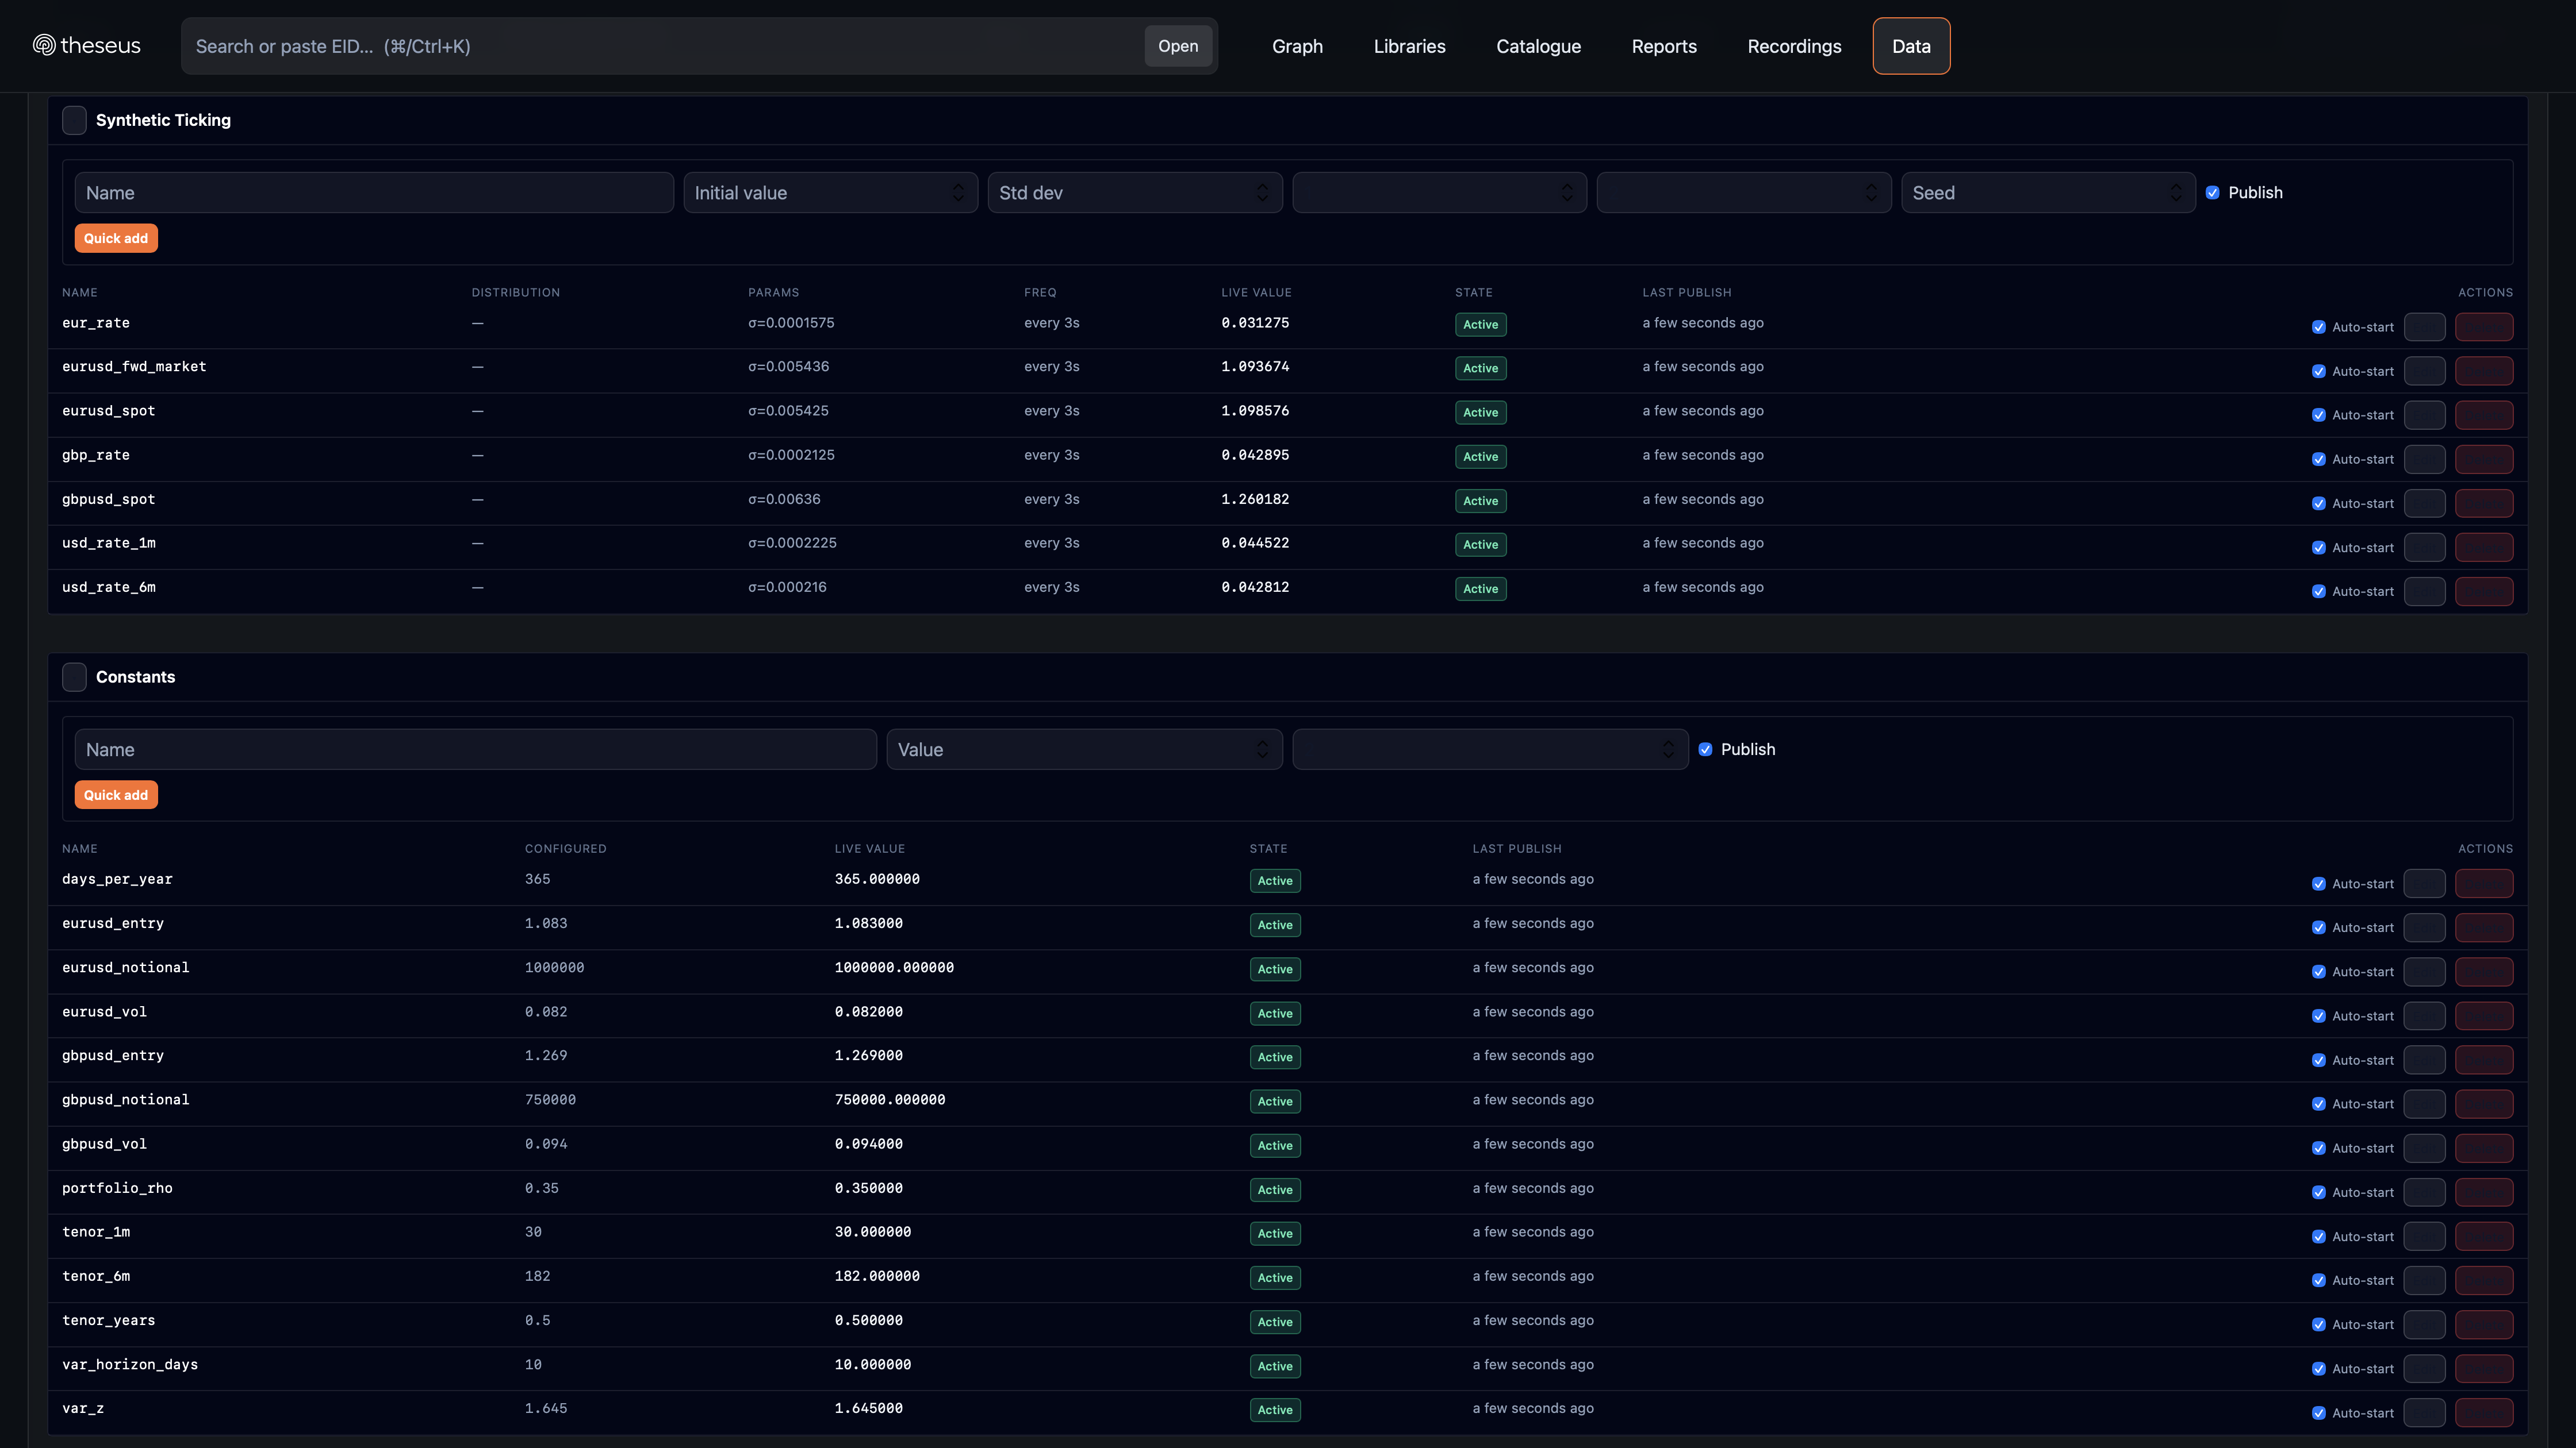Image resolution: width=2576 pixels, height=1448 pixels.
Task: Select the tenor_1m constant name
Action: pyautogui.click(x=96, y=1232)
